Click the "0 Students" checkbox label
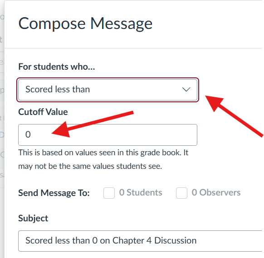Viewport: 264px width, 258px height. (141, 192)
